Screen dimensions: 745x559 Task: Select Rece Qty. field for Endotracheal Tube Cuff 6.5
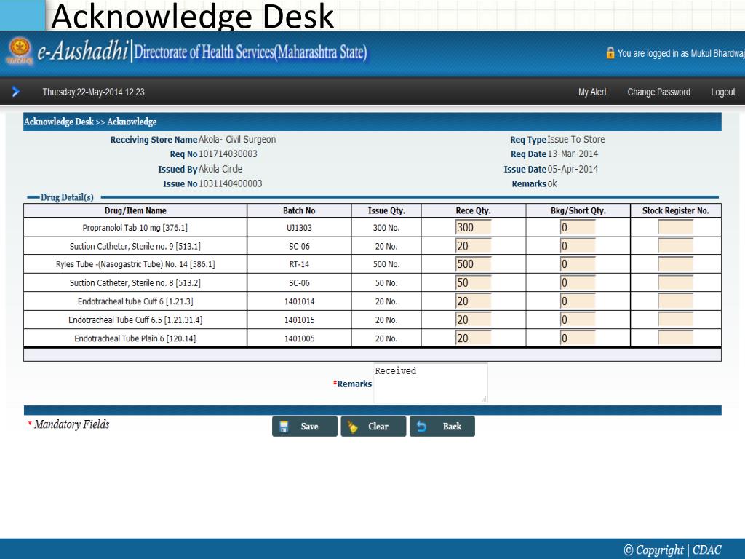[x=473, y=320]
